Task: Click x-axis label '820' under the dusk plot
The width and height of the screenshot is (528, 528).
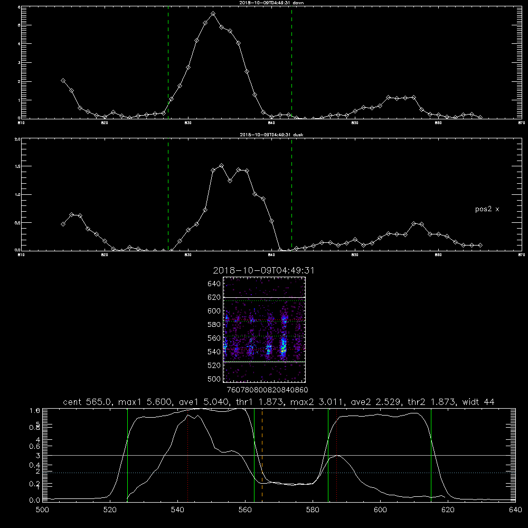Action: pos(105,255)
